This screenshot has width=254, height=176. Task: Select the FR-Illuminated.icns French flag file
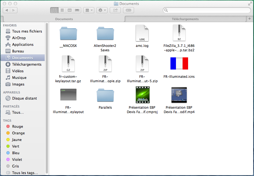click(179, 64)
